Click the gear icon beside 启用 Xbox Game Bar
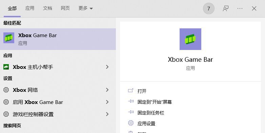 pos(6,102)
